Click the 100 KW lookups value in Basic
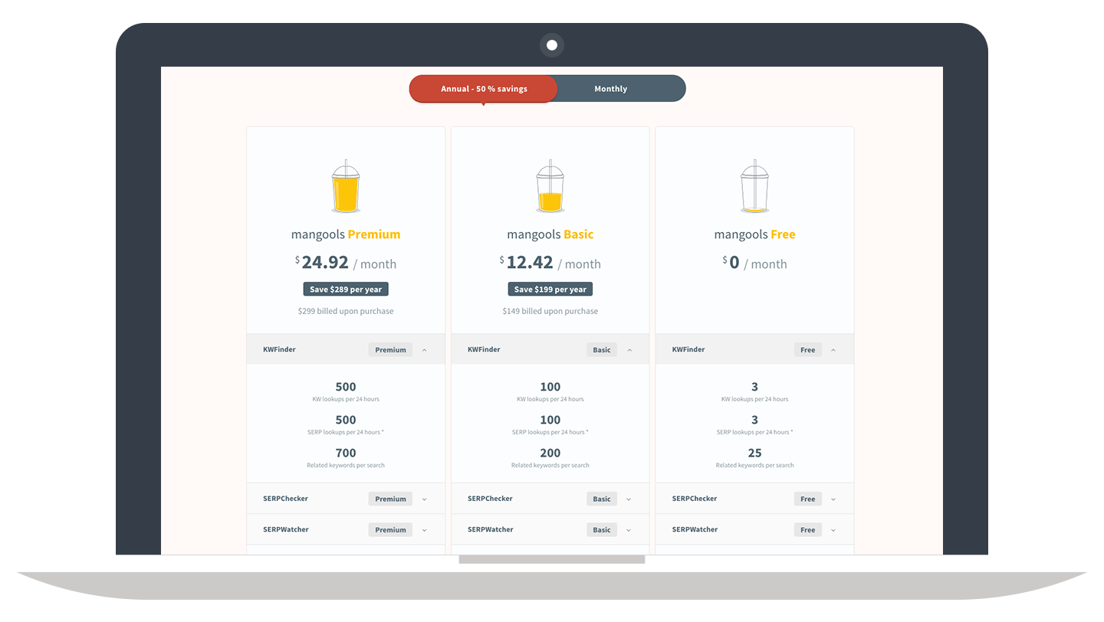 550,387
